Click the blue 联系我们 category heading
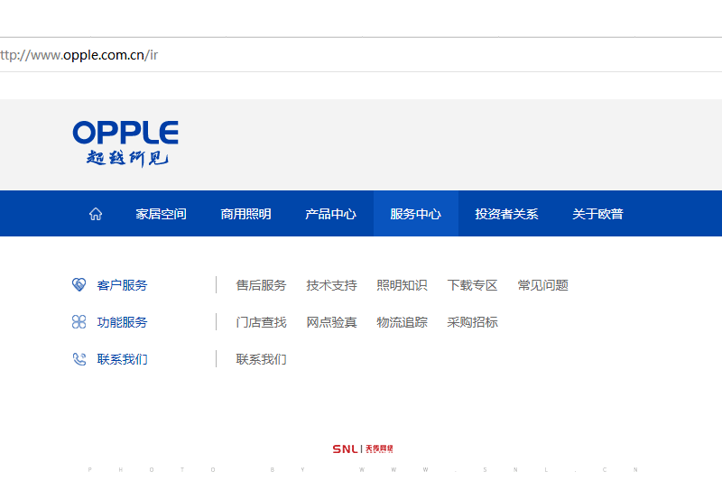This screenshot has width=722, height=481. click(122, 359)
